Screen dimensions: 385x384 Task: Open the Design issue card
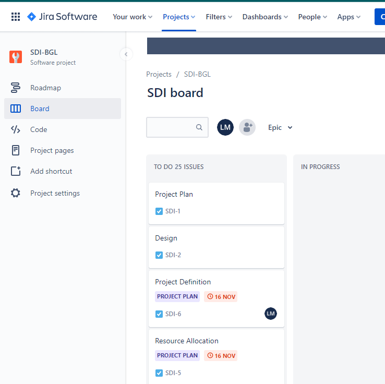(216, 247)
